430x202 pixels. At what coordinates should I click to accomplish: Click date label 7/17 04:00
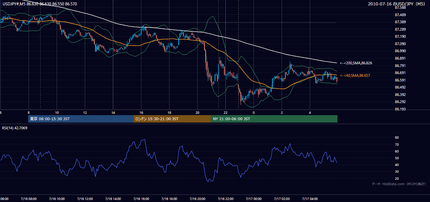pyautogui.click(x=310, y=199)
